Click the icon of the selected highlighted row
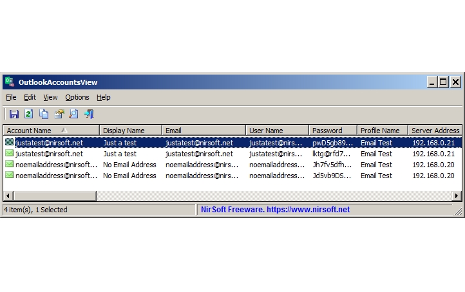This screenshot has height=292, width=465. 10,142
